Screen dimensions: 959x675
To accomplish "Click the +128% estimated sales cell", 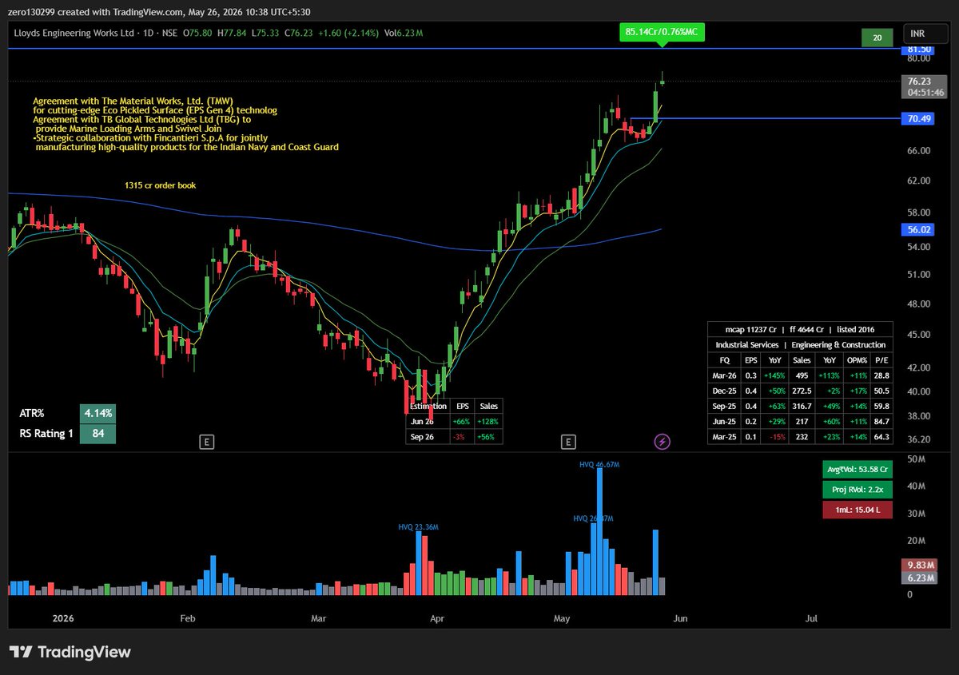I will click(x=487, y=421).
